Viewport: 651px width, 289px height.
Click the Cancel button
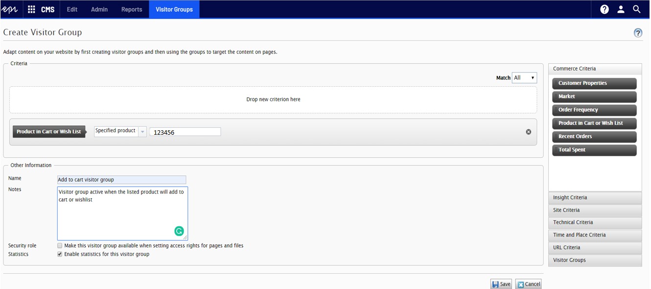[x=529, y=284]
